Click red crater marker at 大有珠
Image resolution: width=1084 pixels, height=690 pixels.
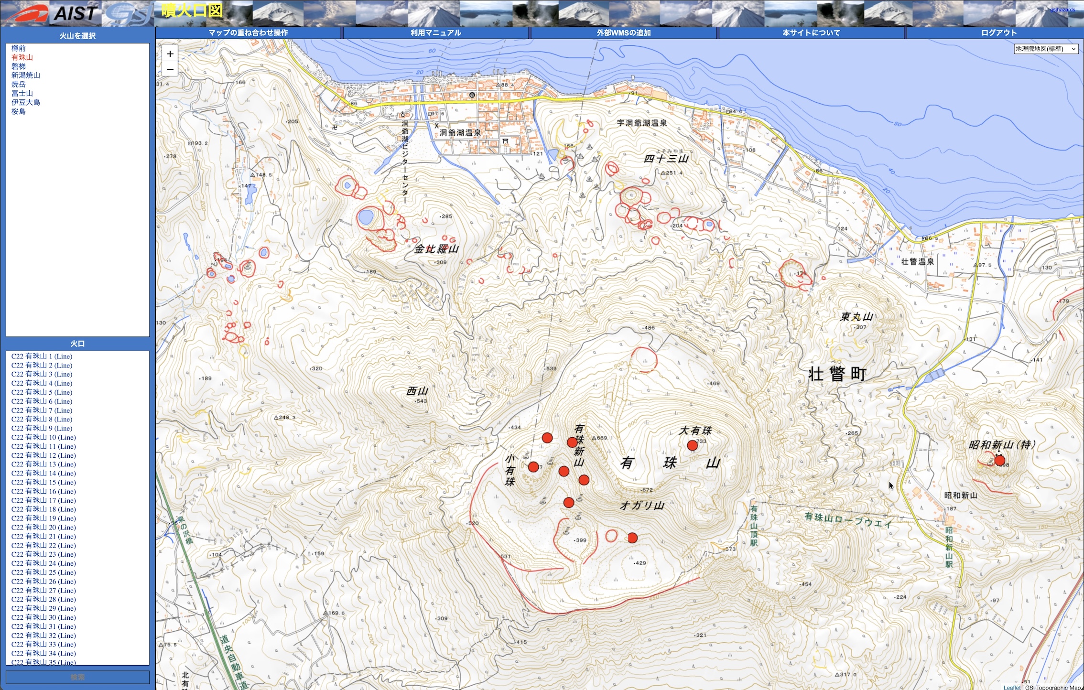(692, 445)
